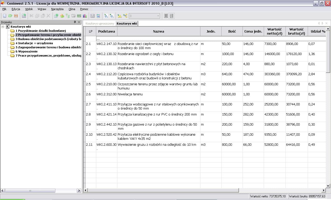Click the calculator toolbar icon
Screen dimensions: 331x200
98,16
